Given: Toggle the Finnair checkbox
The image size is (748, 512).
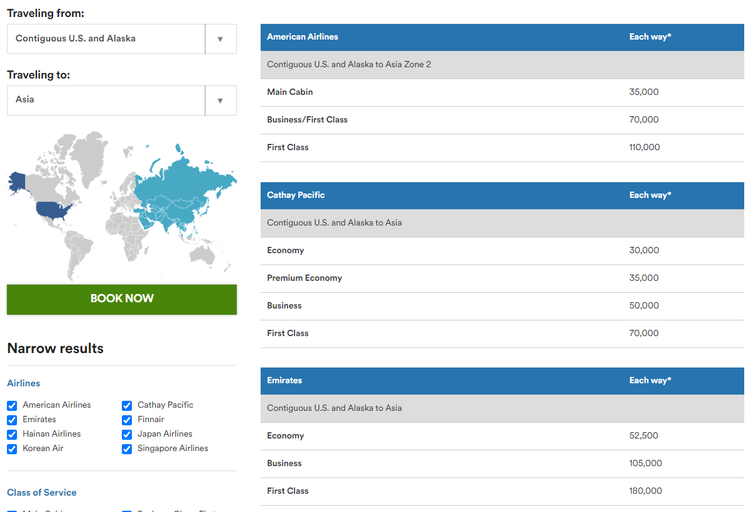Looking at the screenshot, I should pyautogui.click(x=127, y=420).
